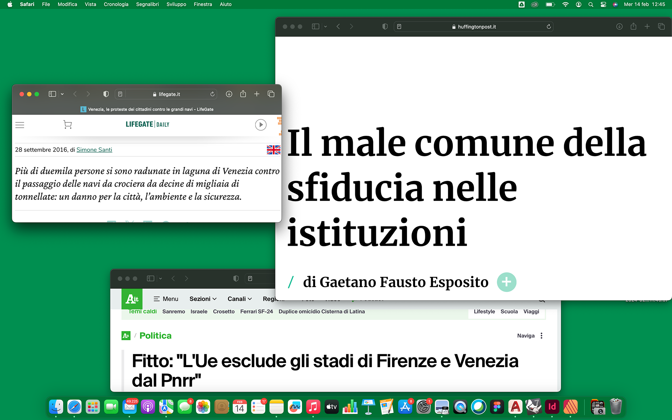Switch article language via UK flag icon
672x420 pixels.
[x=273, y=150]
